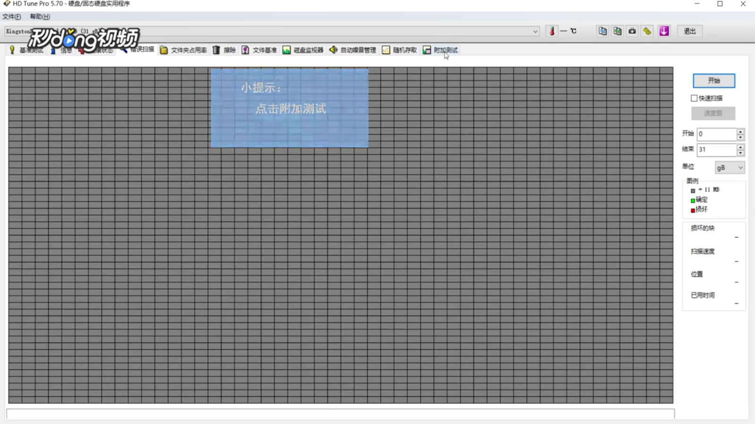Click the 附加测试 tab
The width and height of the screenshot is (755, 424).
440,50
